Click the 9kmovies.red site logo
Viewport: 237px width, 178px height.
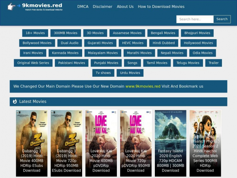(x=35, y=7)
